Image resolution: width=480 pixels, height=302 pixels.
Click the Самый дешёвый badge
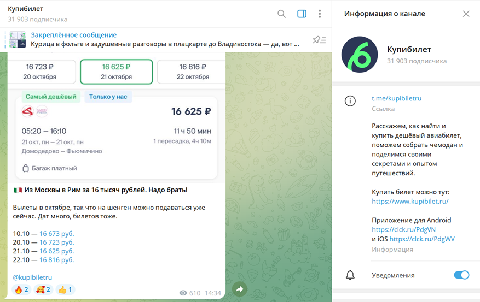[x=51, y=97]
